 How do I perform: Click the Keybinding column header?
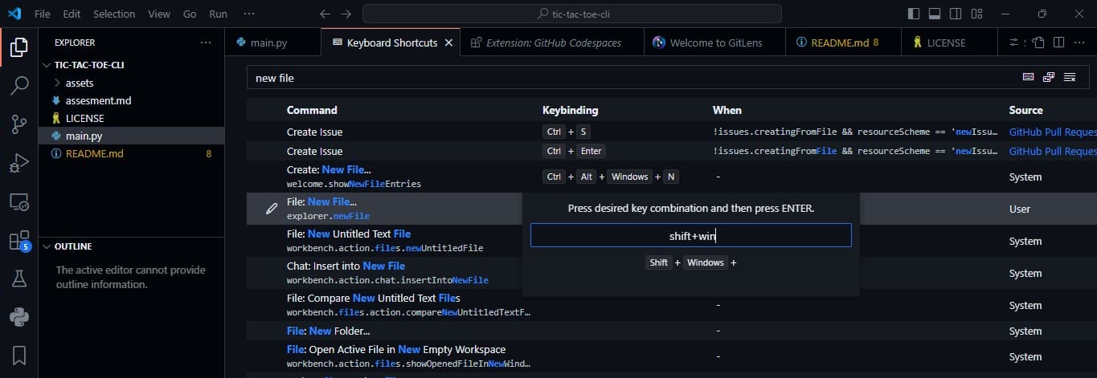(x=571, y=110)
